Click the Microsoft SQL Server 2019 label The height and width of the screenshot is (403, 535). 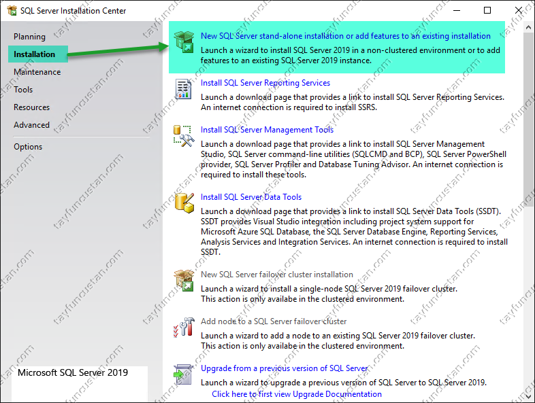click(73, 372)
